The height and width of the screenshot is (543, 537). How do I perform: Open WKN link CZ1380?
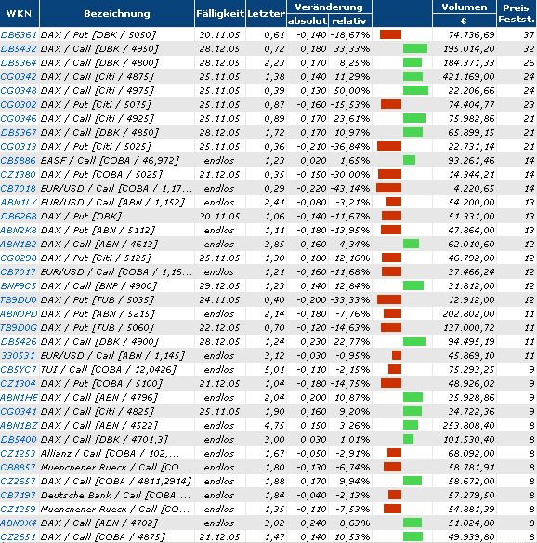coord(19,174)
